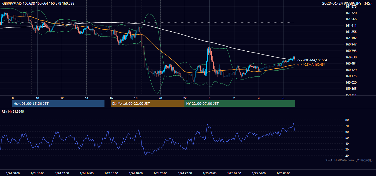Screen dimensions: 376x176
Task: Click price axis value 159.865
Action: [351, 89]
